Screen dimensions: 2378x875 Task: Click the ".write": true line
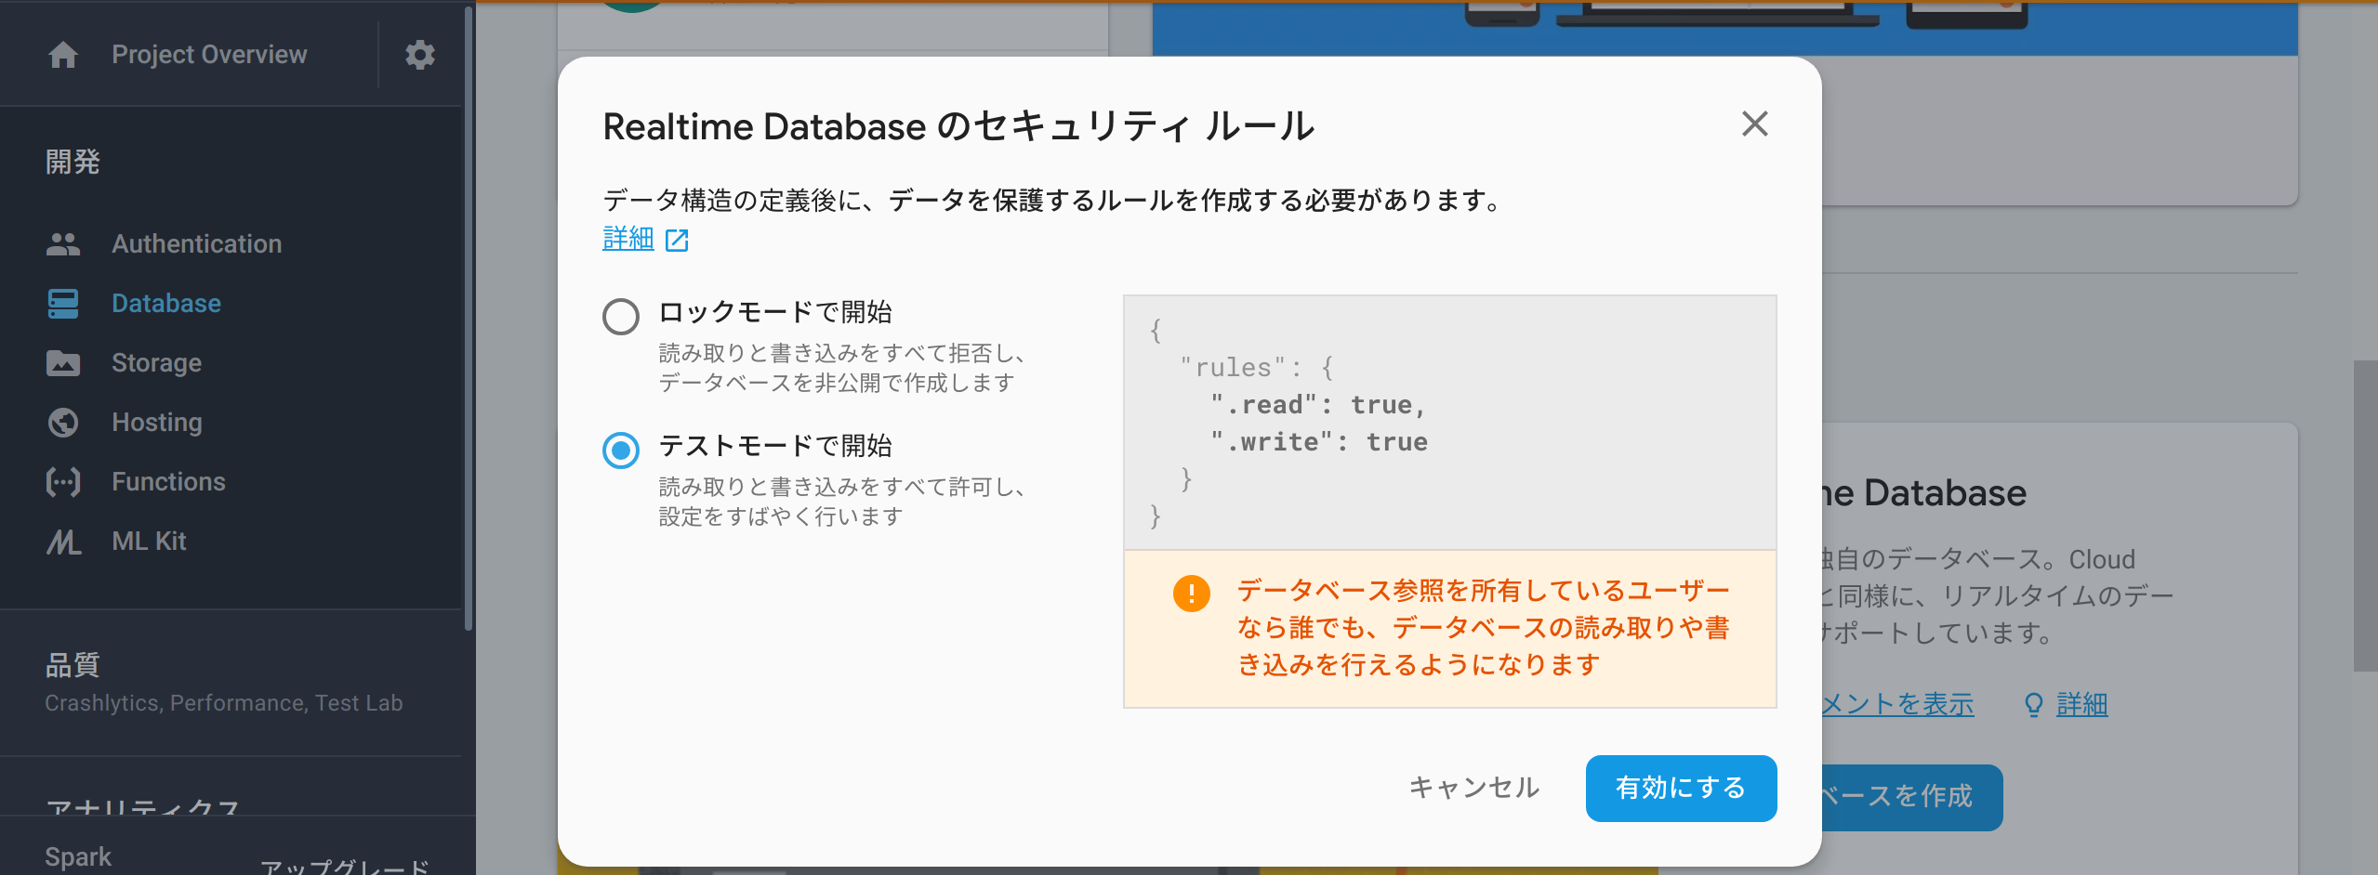[1318, 442]
